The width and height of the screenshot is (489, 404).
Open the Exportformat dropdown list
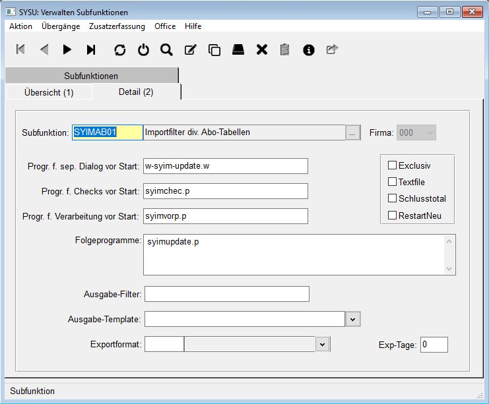point(322,344)
